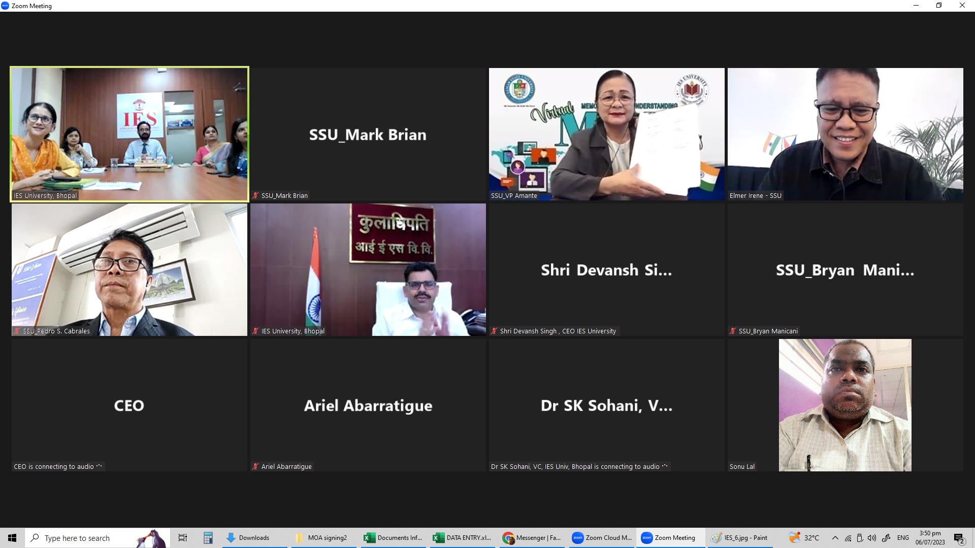Open DATA ENTRY Excel workbook

pos(463,538)
